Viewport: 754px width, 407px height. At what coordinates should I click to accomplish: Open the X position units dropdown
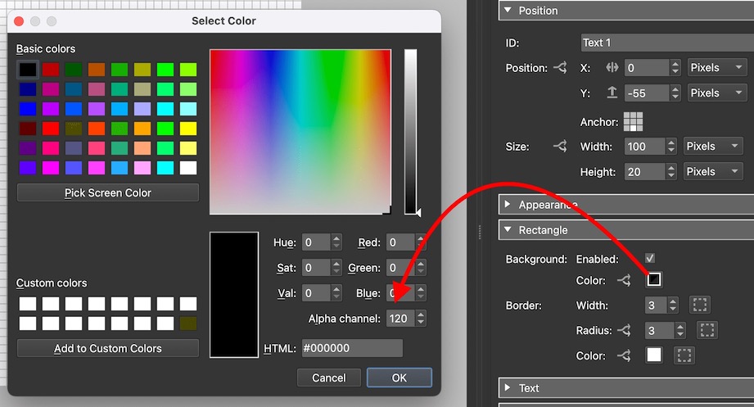tap(716, 68)
